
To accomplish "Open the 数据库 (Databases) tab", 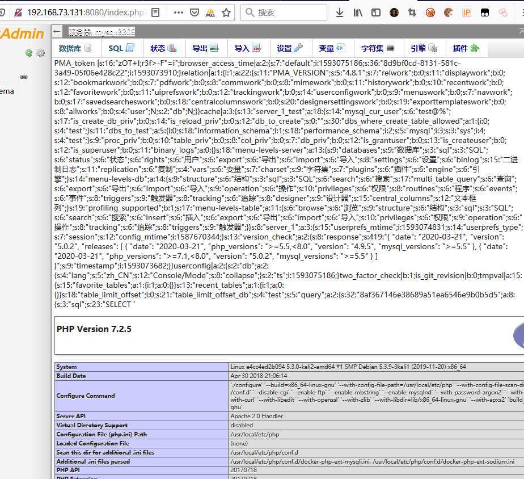I will click(x=75, y=48).
